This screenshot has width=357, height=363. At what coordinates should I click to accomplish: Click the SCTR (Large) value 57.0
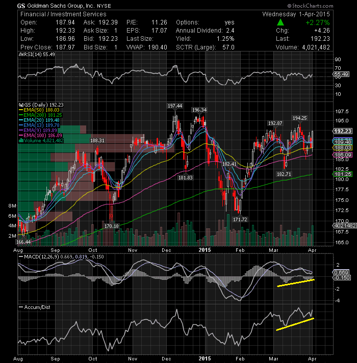228,47
